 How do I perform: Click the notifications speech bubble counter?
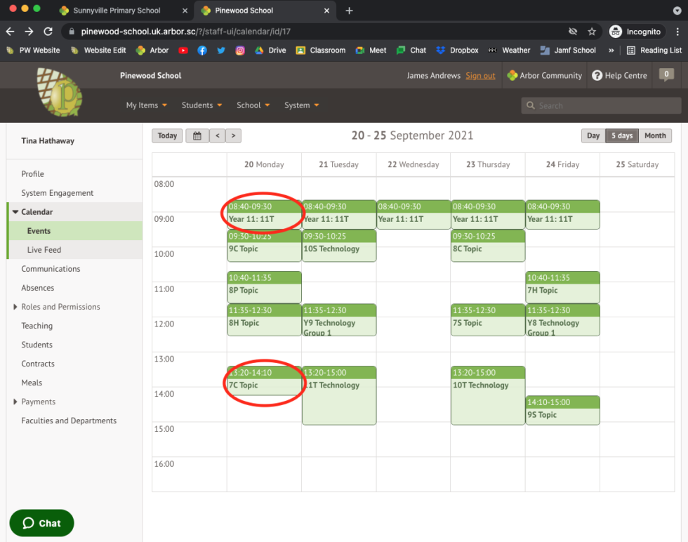point(666,74)
